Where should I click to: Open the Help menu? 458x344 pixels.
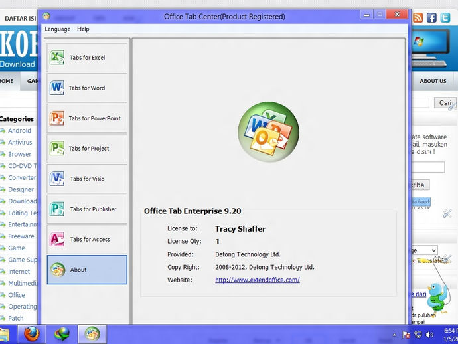[x=83, y=29]
